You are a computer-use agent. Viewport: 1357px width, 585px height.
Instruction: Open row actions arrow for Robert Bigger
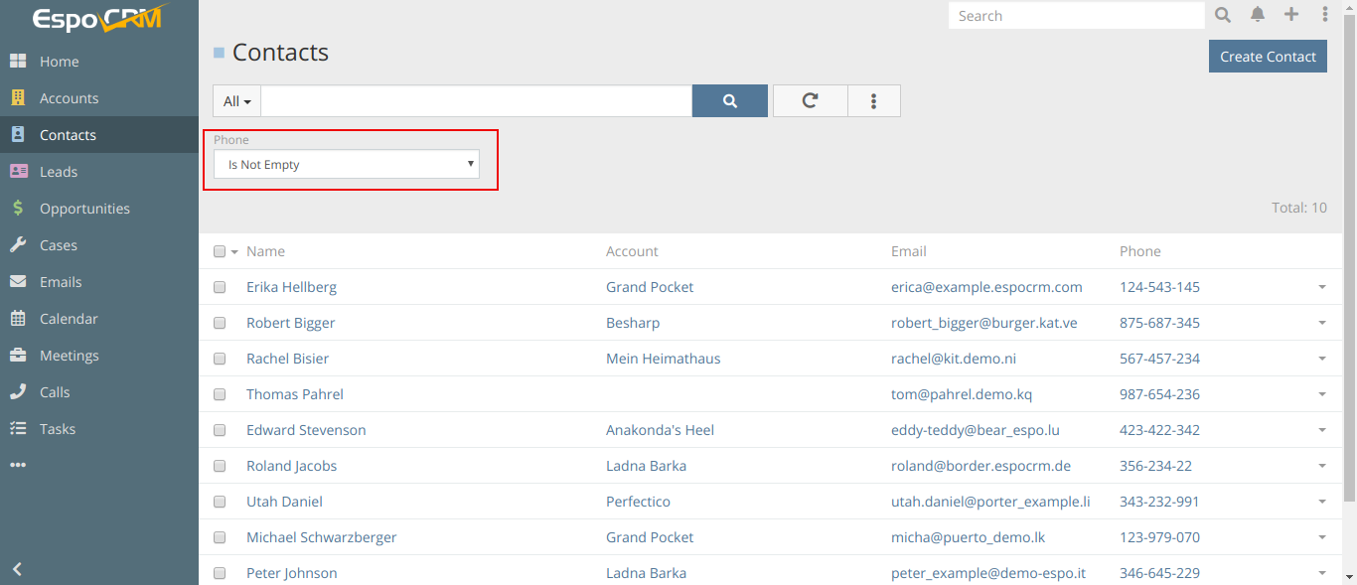[x=1321, y=323]
